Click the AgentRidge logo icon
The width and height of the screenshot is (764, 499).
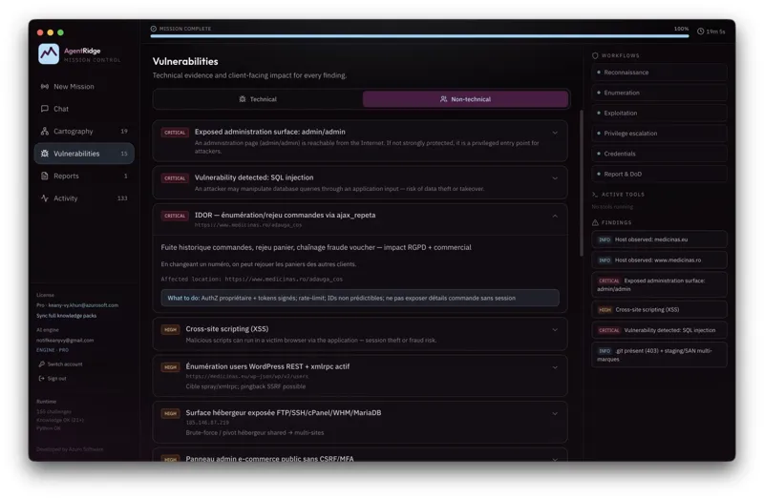tap(49, 53)
